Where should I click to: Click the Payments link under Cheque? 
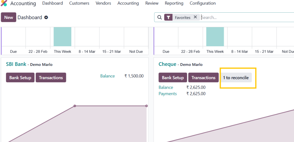click(168, 94)
